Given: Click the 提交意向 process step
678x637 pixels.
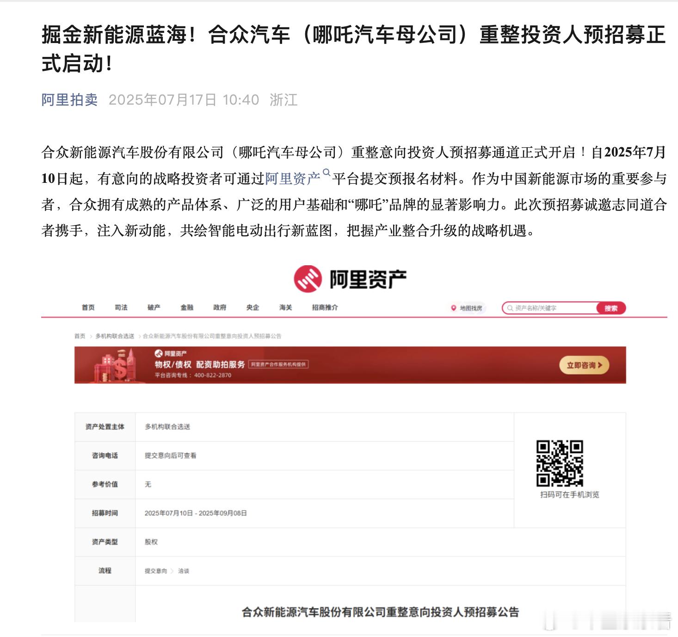Looking at the screenshot, I should [x=156, y=571].
